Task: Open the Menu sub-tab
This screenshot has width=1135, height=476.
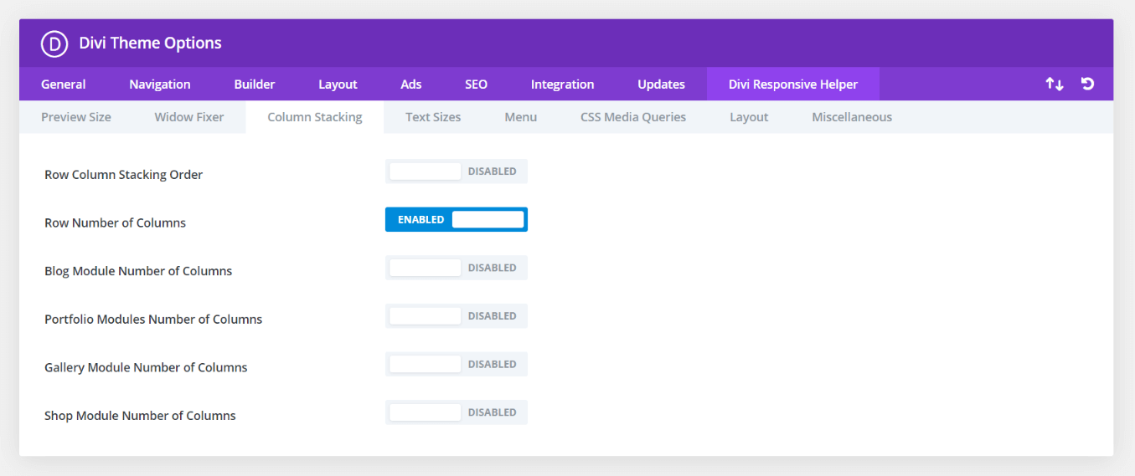Action: tap(520, 117)
